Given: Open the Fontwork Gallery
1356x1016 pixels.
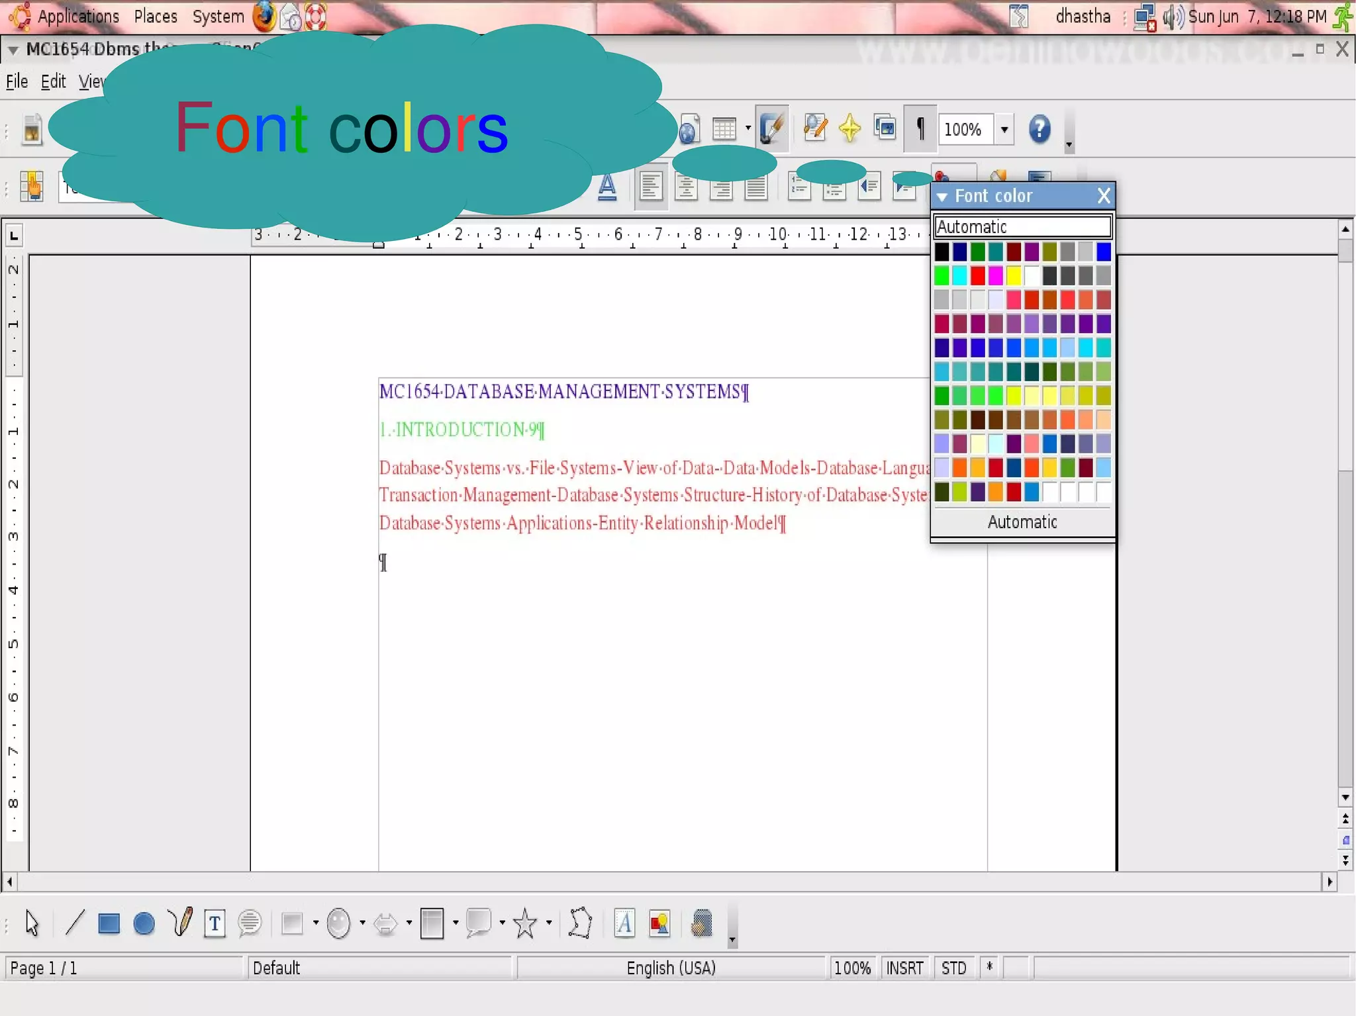Looking at the screenshot, I should (624, 923).
